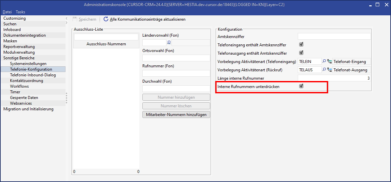Click the dotted splitter handle of sidebar
The image size is (391, 182).
pyautogui.click(x=67, y=98)
